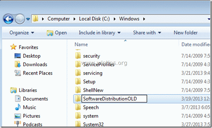Open the Share with menu
Viewport: 212px width, 128px height.
click(x=147, y=33)
